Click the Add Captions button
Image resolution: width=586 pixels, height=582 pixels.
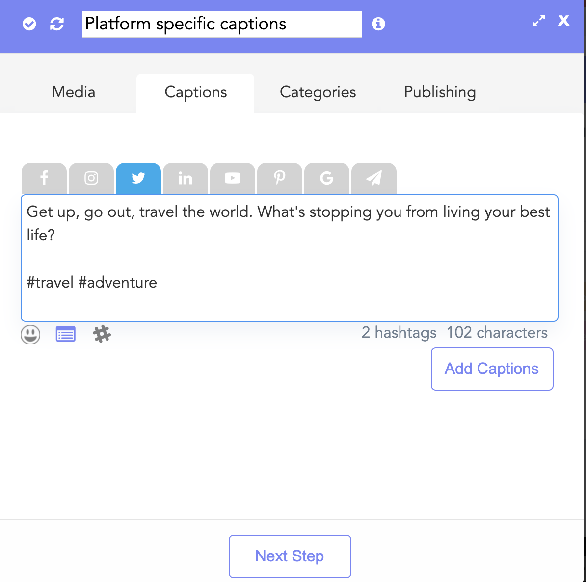pos(492,369)
